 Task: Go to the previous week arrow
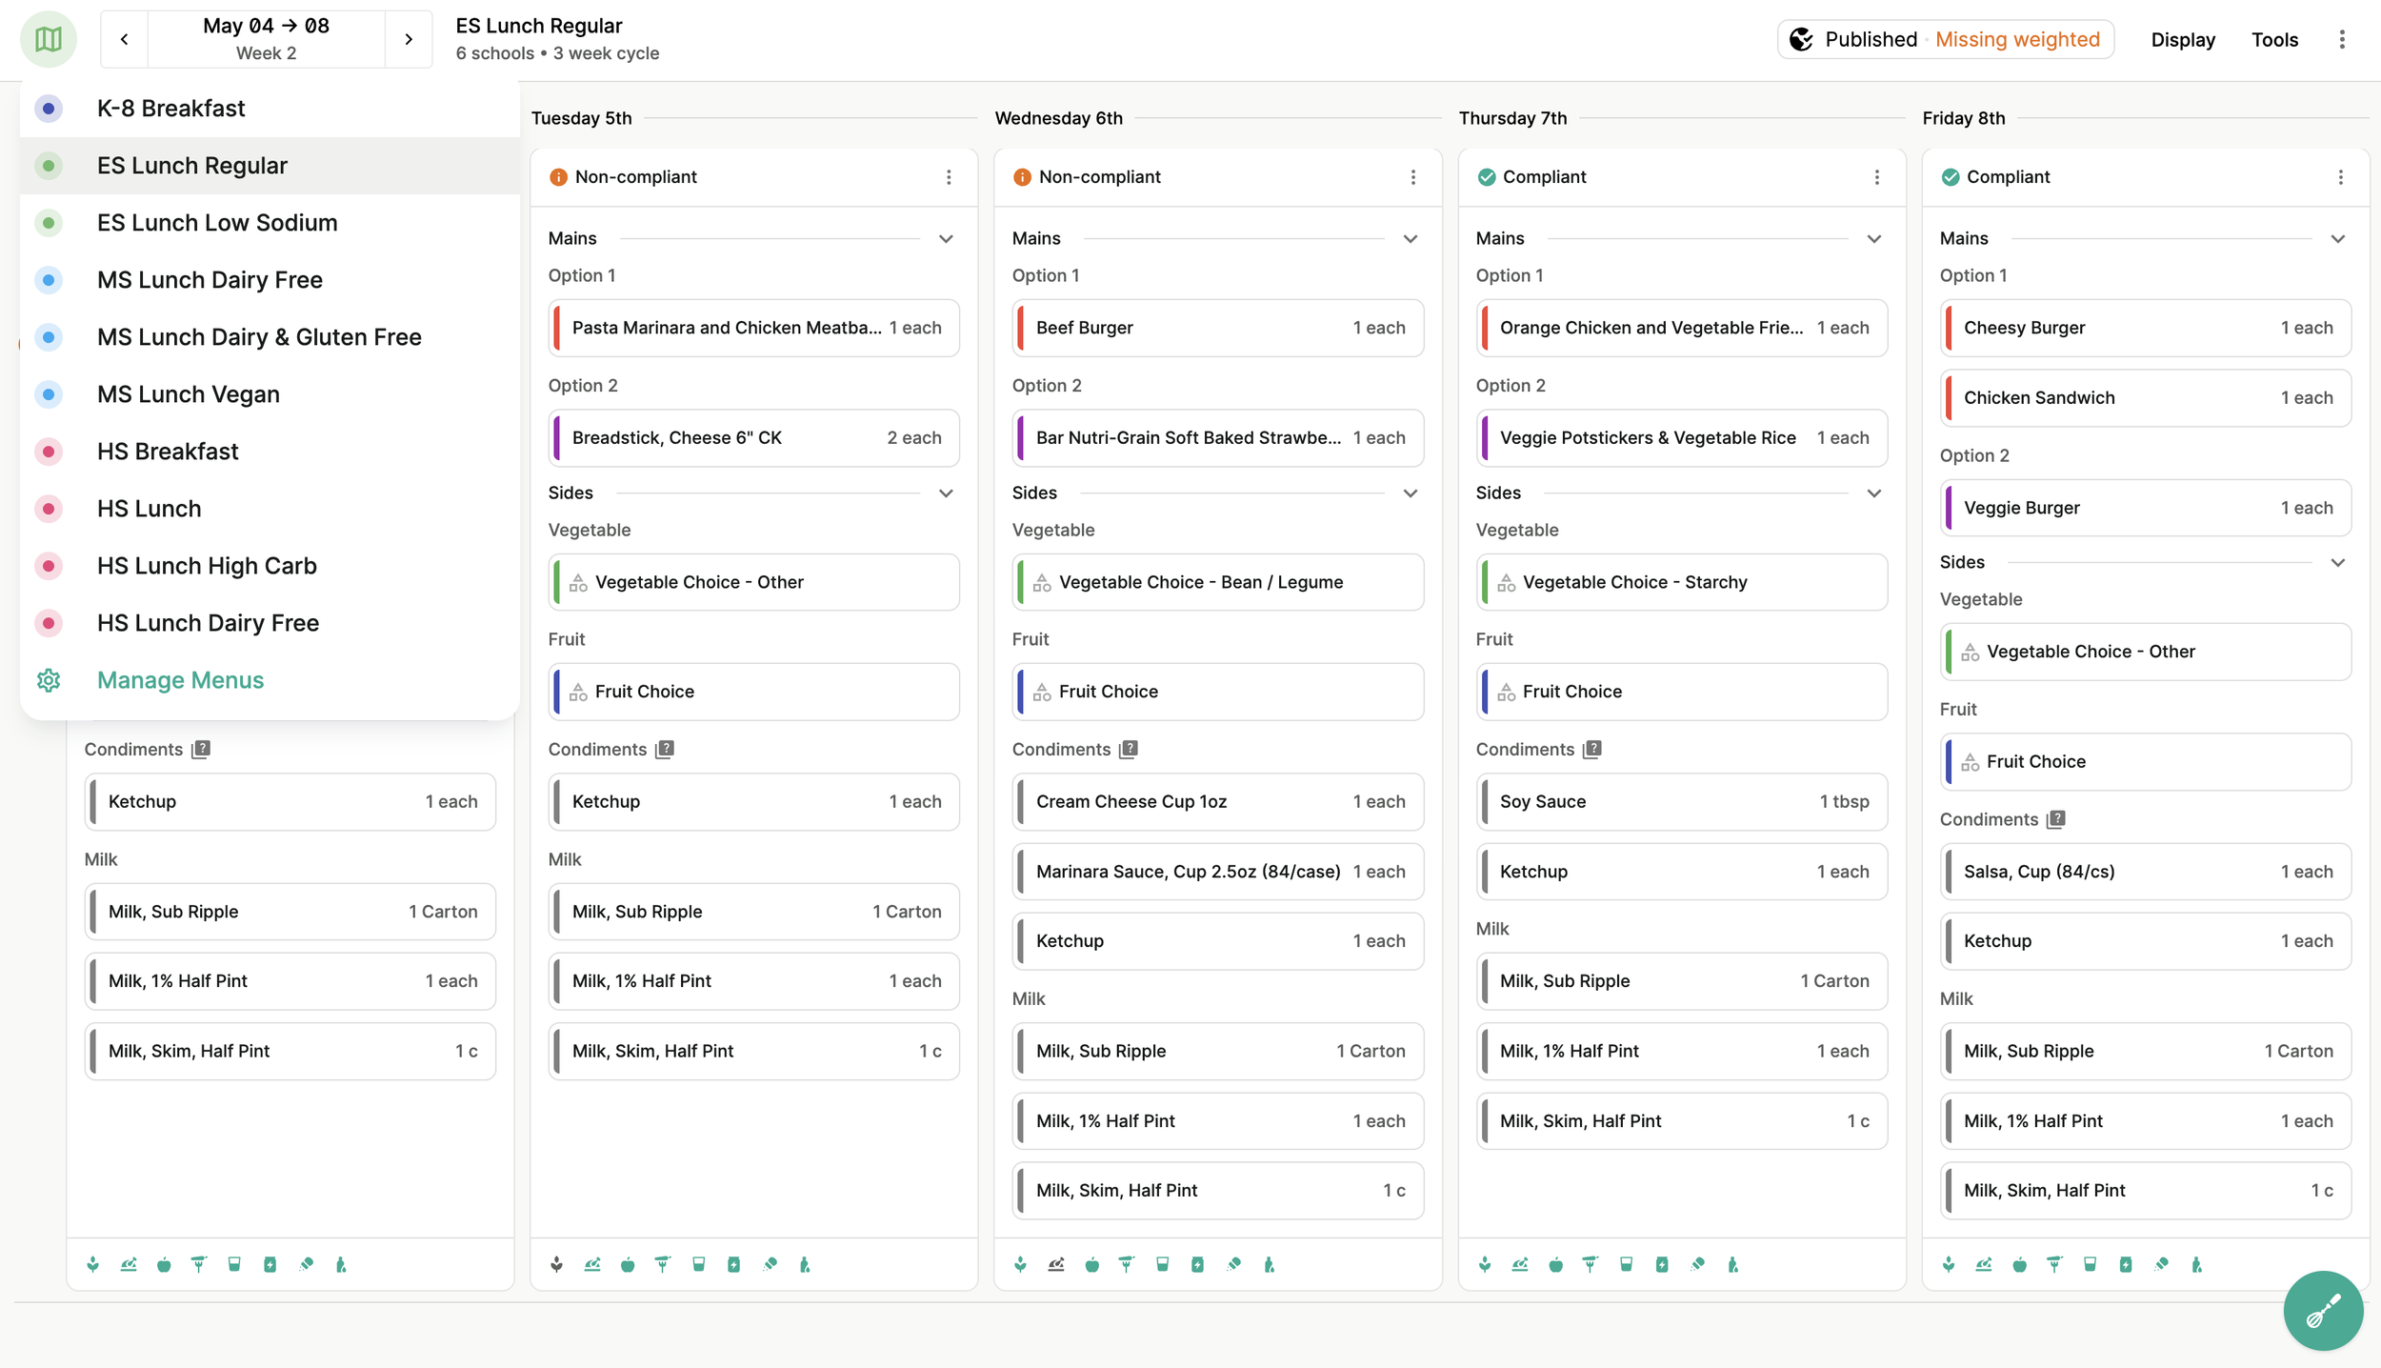tap(124, 39)
